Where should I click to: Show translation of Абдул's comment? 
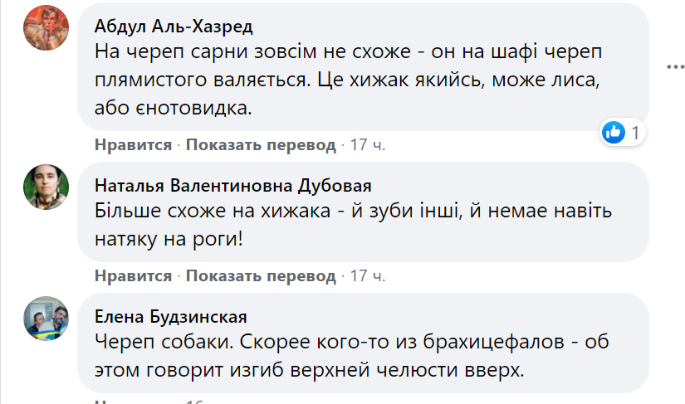[261, 144]
